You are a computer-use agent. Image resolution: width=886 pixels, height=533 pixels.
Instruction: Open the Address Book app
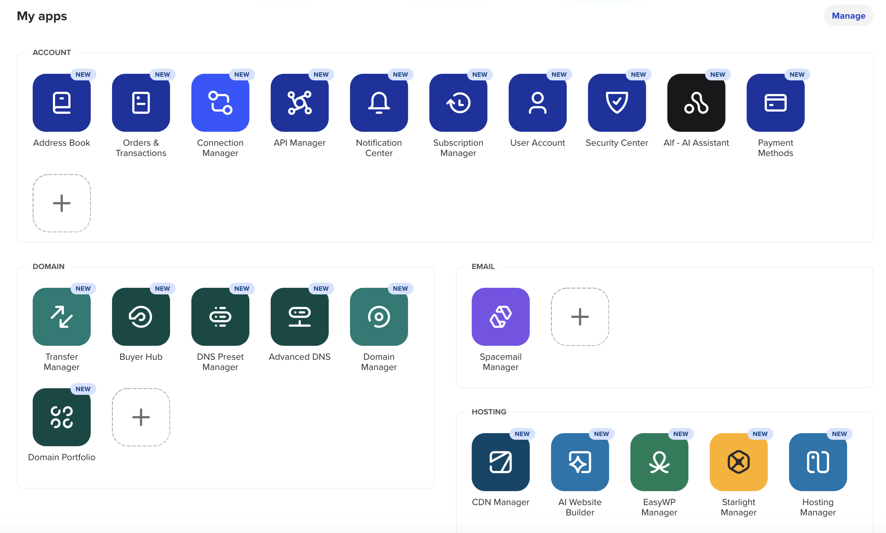[x=62, y=103]
